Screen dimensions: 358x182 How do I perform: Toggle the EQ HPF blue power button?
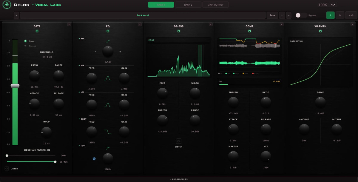(94, 159)
